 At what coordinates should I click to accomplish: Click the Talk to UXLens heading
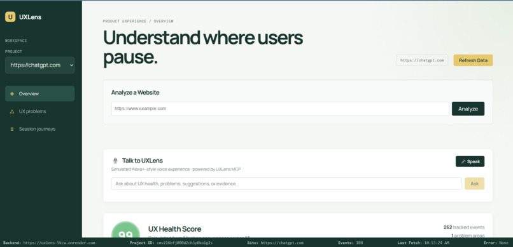point(143,161)
